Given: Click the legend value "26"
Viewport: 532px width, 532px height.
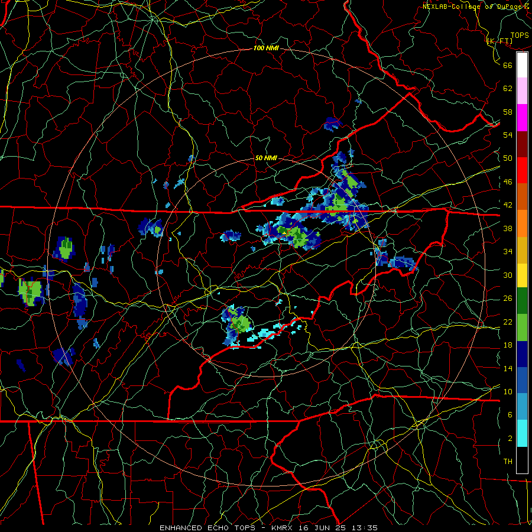Looking at the screenshot, I should click(508, 299).
